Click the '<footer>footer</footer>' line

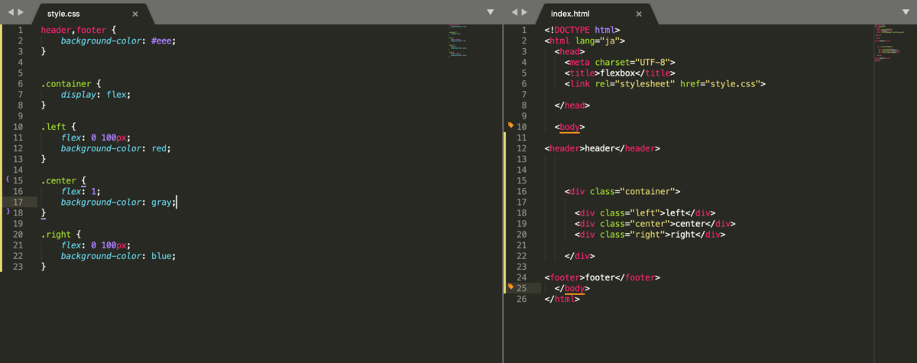(x=602, y=277)
